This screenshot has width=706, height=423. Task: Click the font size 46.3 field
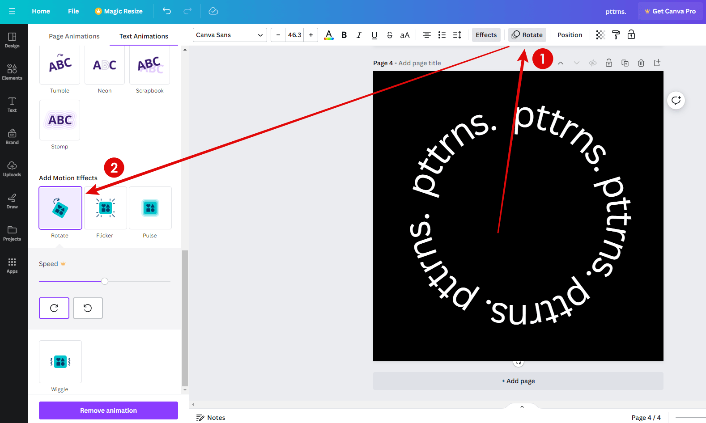(294, 35)
